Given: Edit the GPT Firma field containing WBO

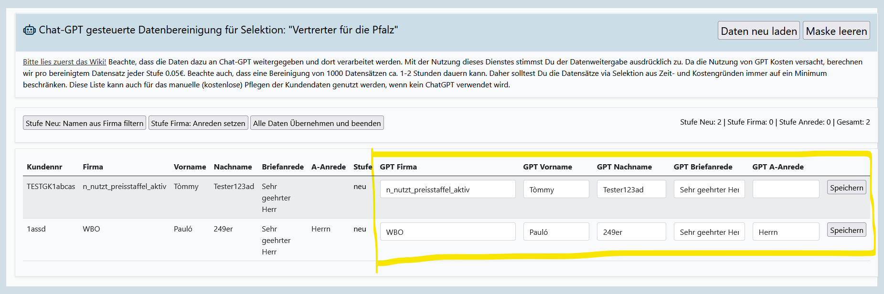Looking at the screenshot, I should pos(447,232).
